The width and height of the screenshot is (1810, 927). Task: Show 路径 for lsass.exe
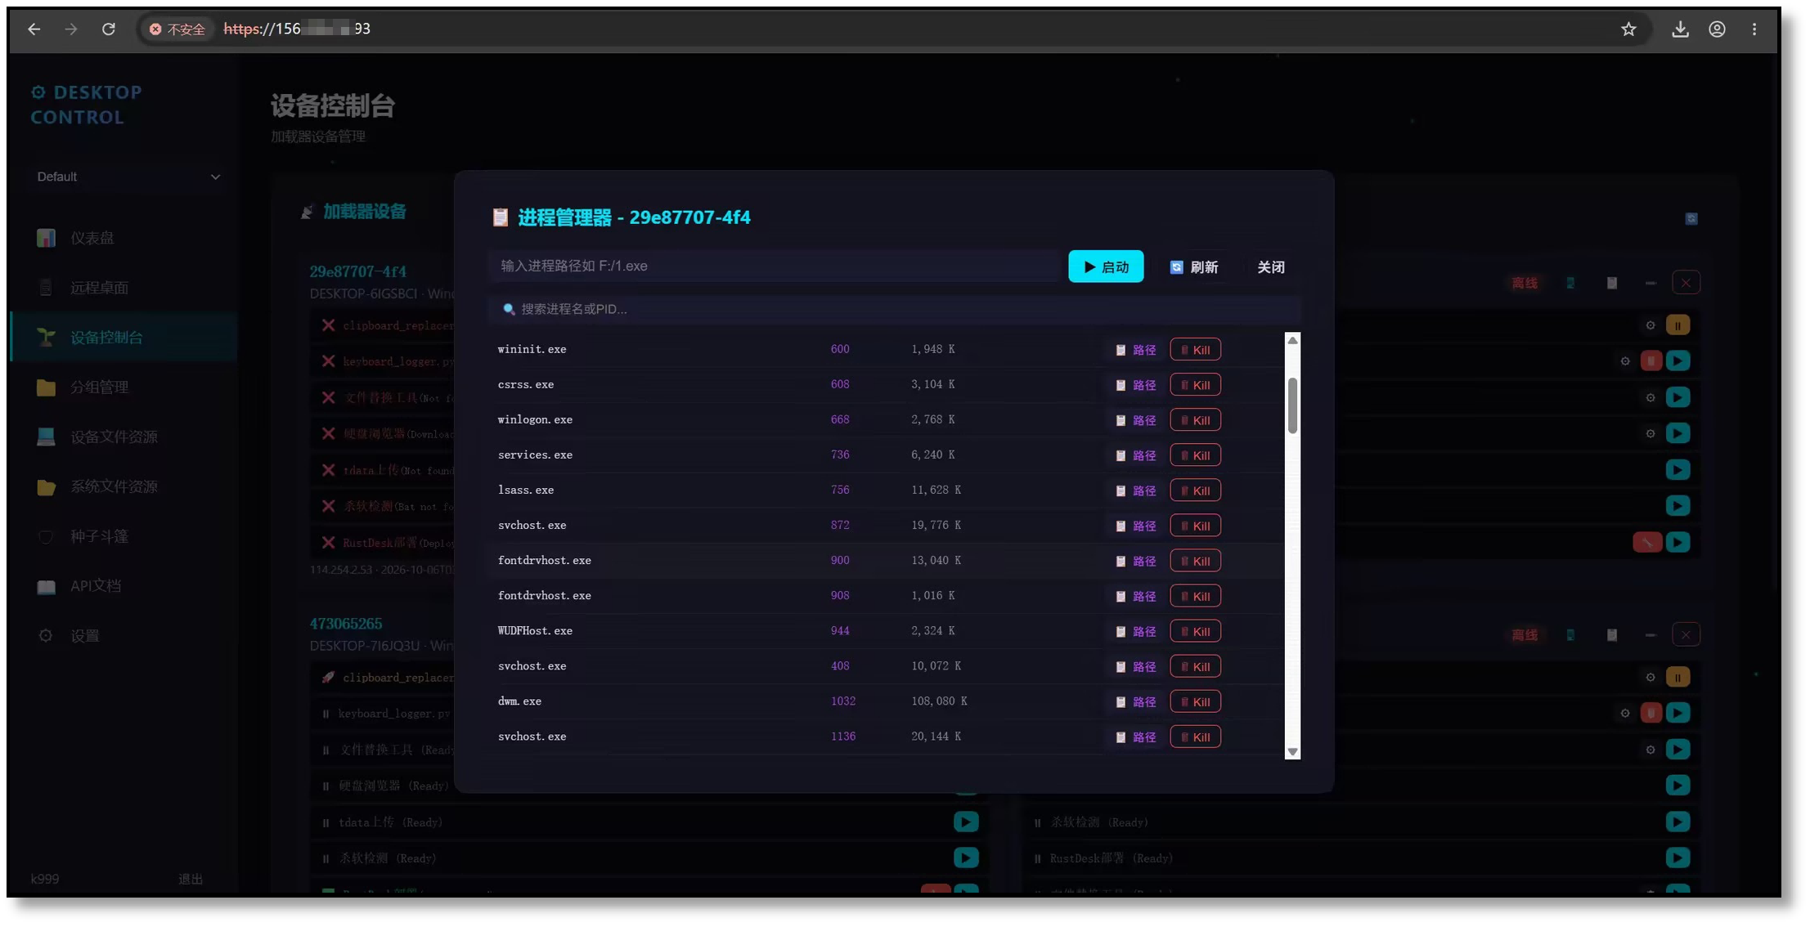coord(1135,490)
